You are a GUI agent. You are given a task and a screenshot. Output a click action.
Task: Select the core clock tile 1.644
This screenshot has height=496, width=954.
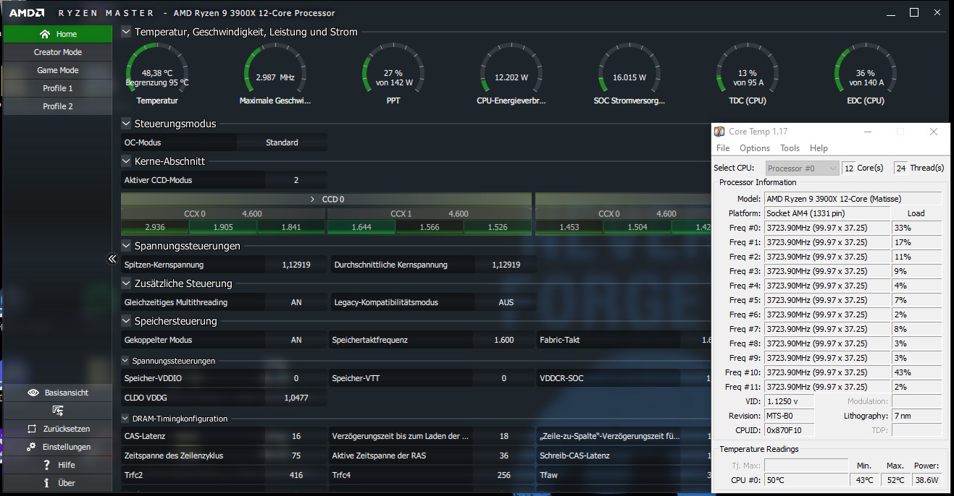click(x=361, y=227)
